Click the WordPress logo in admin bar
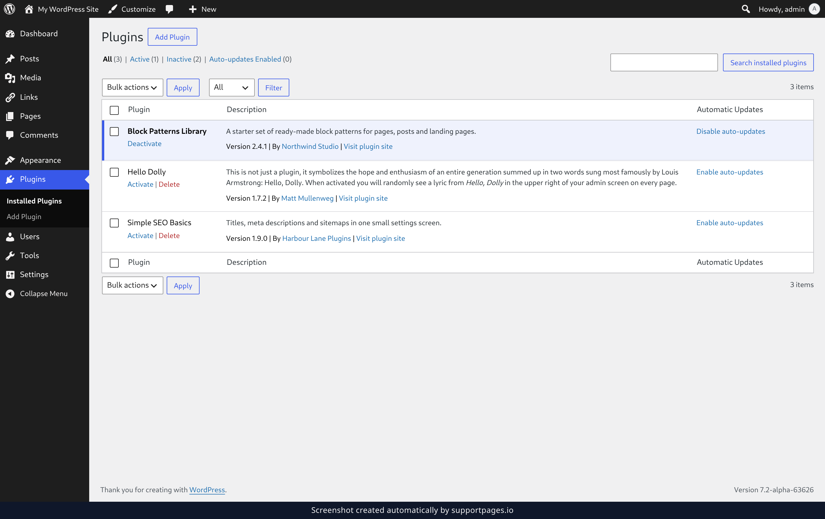Screen dimensions: 825x519 click(x=9, y=9)
